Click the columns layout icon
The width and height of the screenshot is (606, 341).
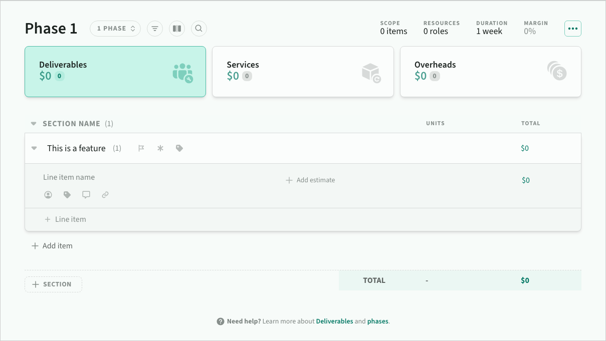177,29
